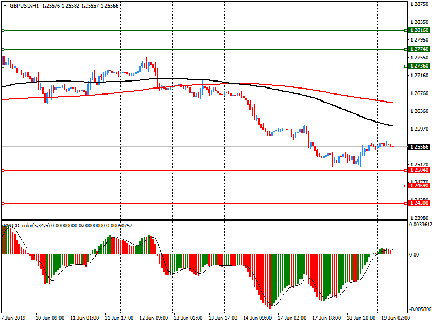Click the 13 Jun 17:00 time label
The image size is (432, 324).
tap(223, 318)
